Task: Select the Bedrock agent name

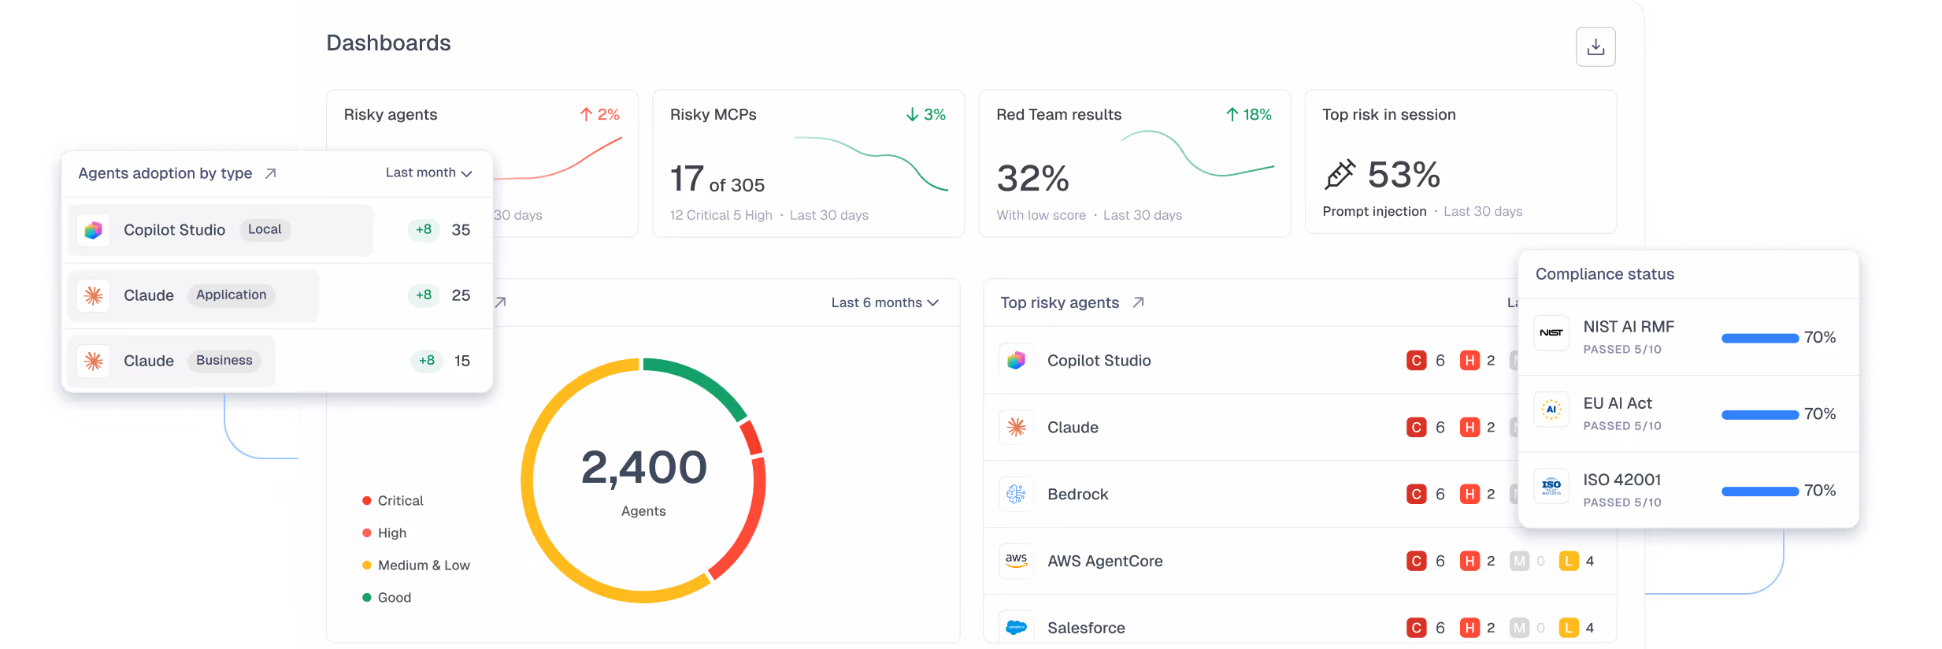Action: coord(1077,494)
